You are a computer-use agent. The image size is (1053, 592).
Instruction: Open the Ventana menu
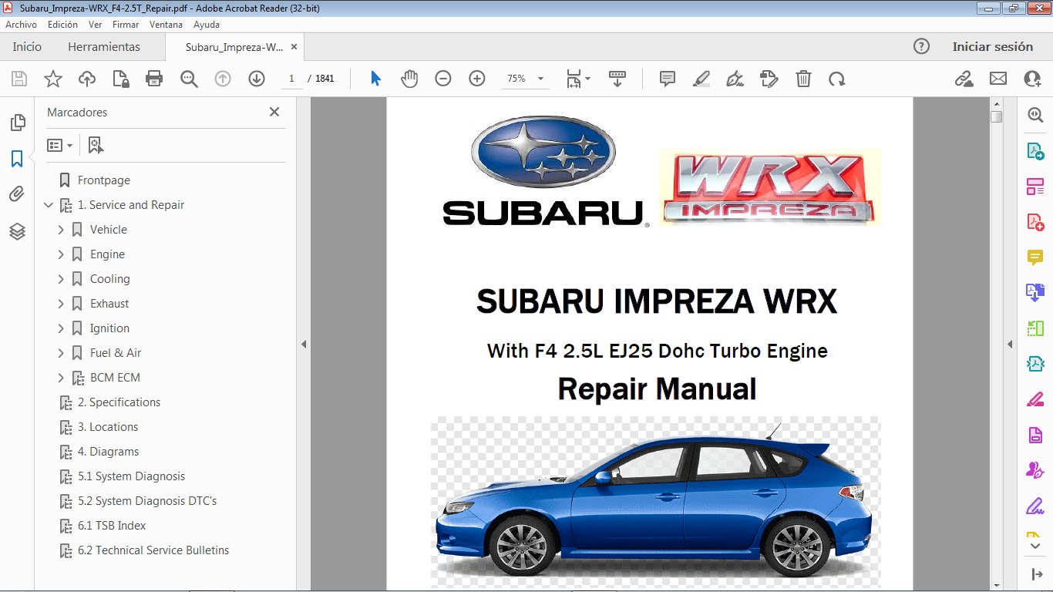(166, 25)
